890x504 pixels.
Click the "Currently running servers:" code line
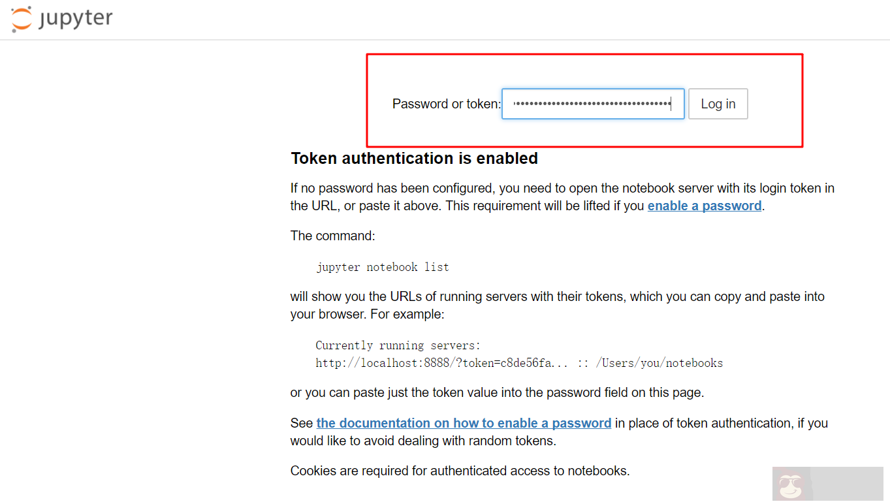[x=398, y=345]
